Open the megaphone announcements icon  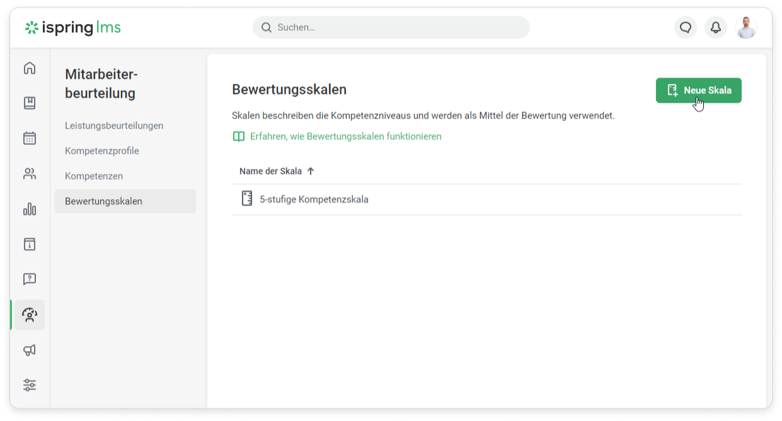pos(30,350)
